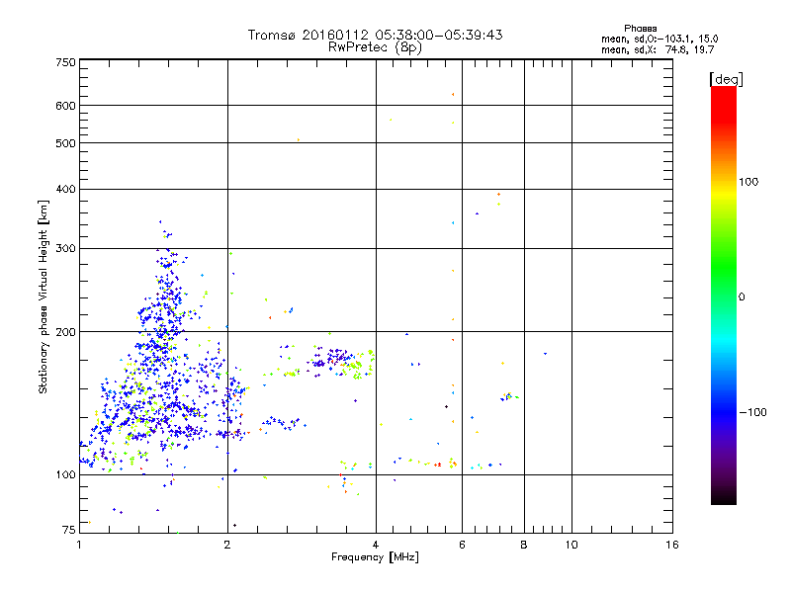Click the '200' y-axis tick label

(65, 332)
